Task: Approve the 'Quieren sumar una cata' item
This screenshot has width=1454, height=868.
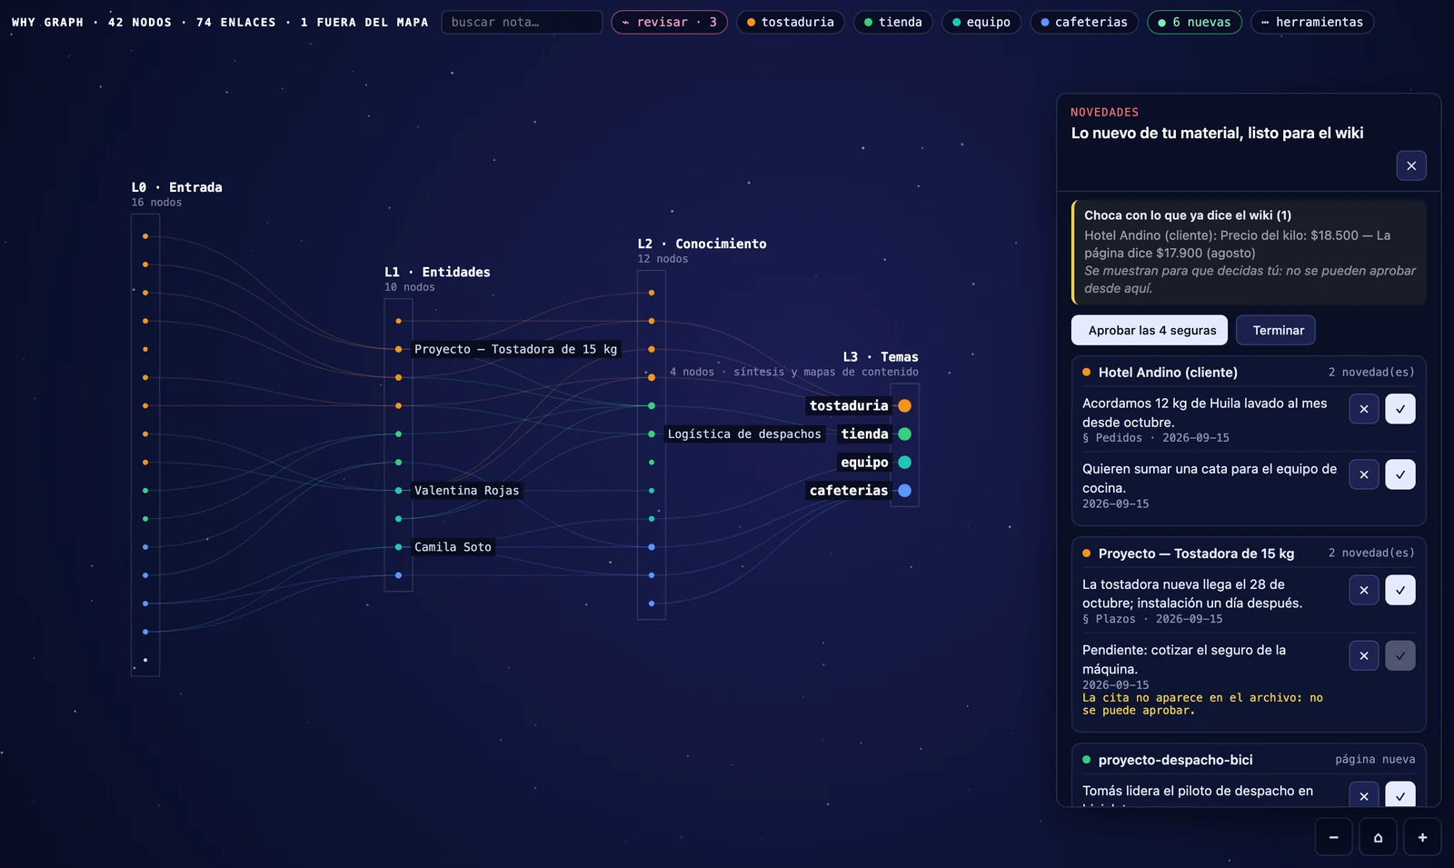Action: click(1400, 474)
